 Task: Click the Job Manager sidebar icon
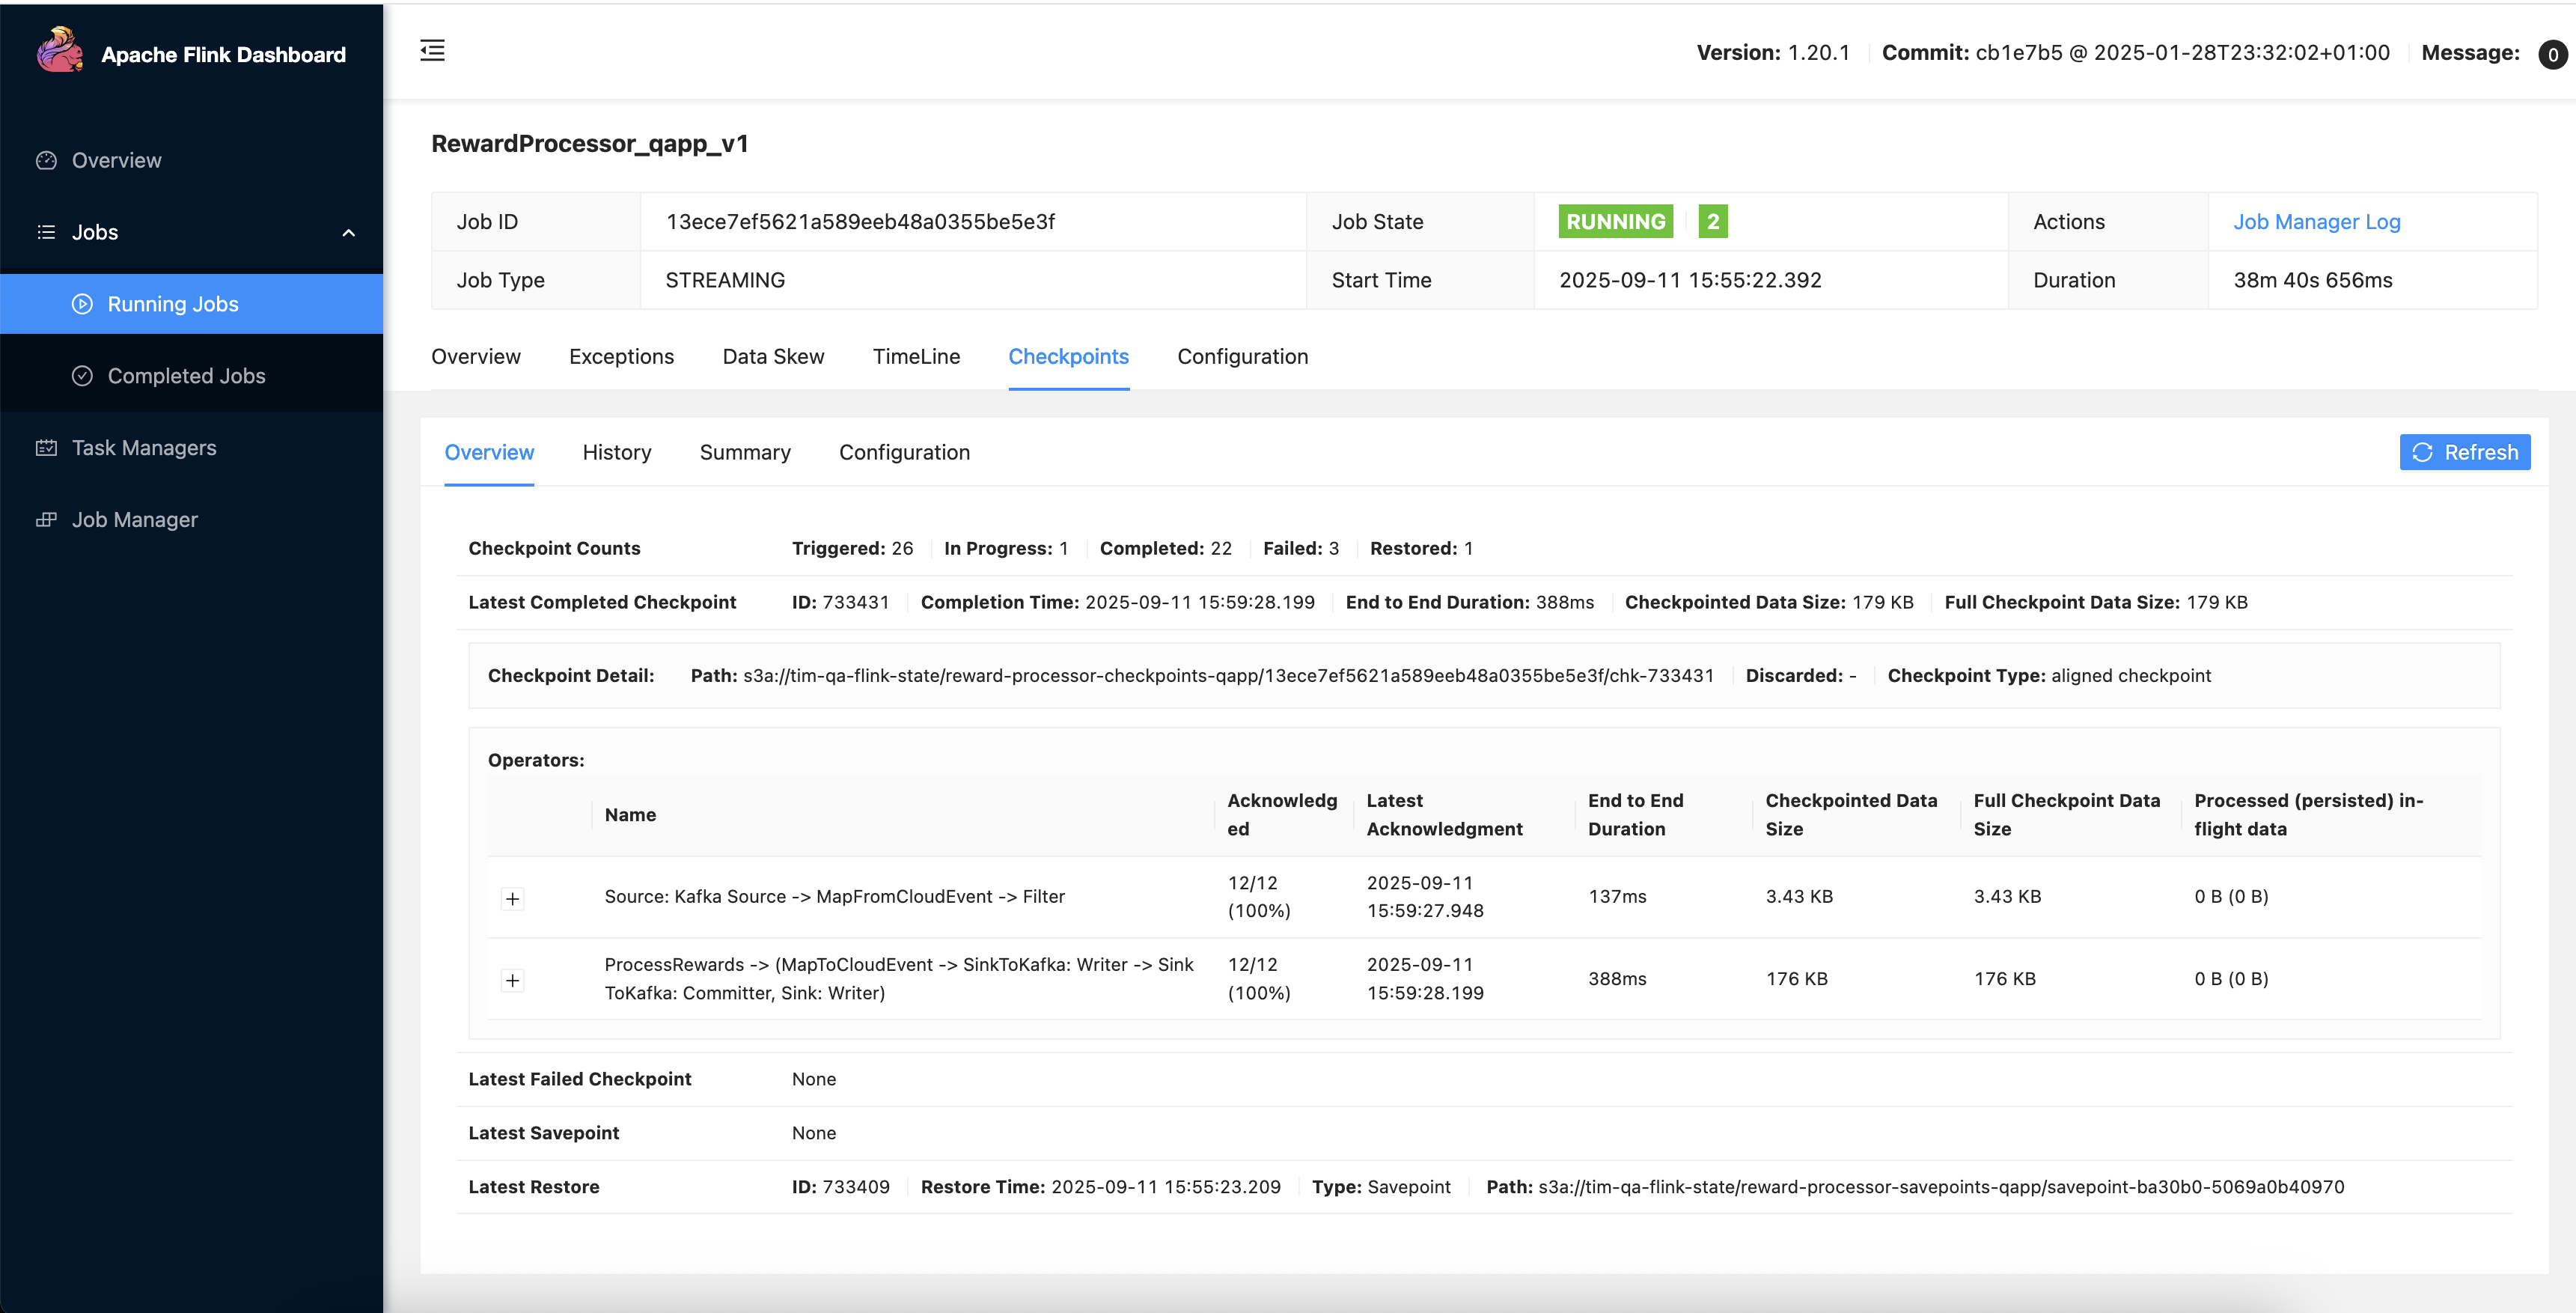tap(46, 520)
